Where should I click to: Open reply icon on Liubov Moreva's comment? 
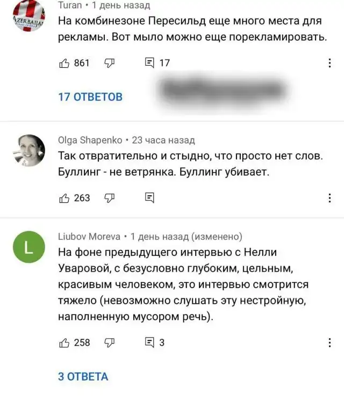point(150,342)
